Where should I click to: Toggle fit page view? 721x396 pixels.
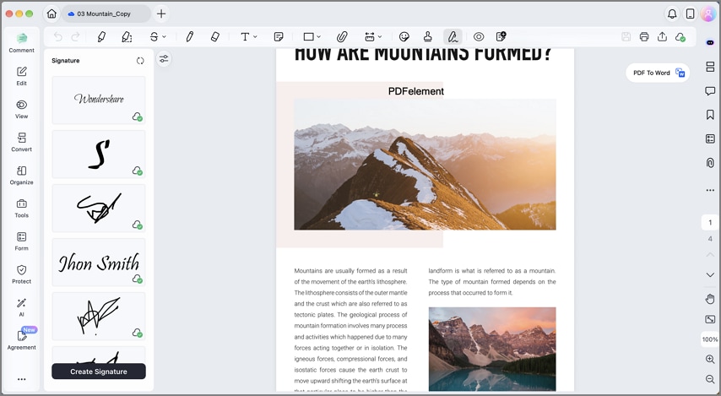tap(710, 319)
